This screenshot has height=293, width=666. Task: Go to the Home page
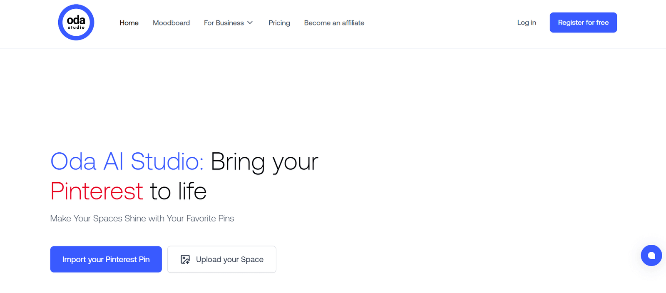129,23
